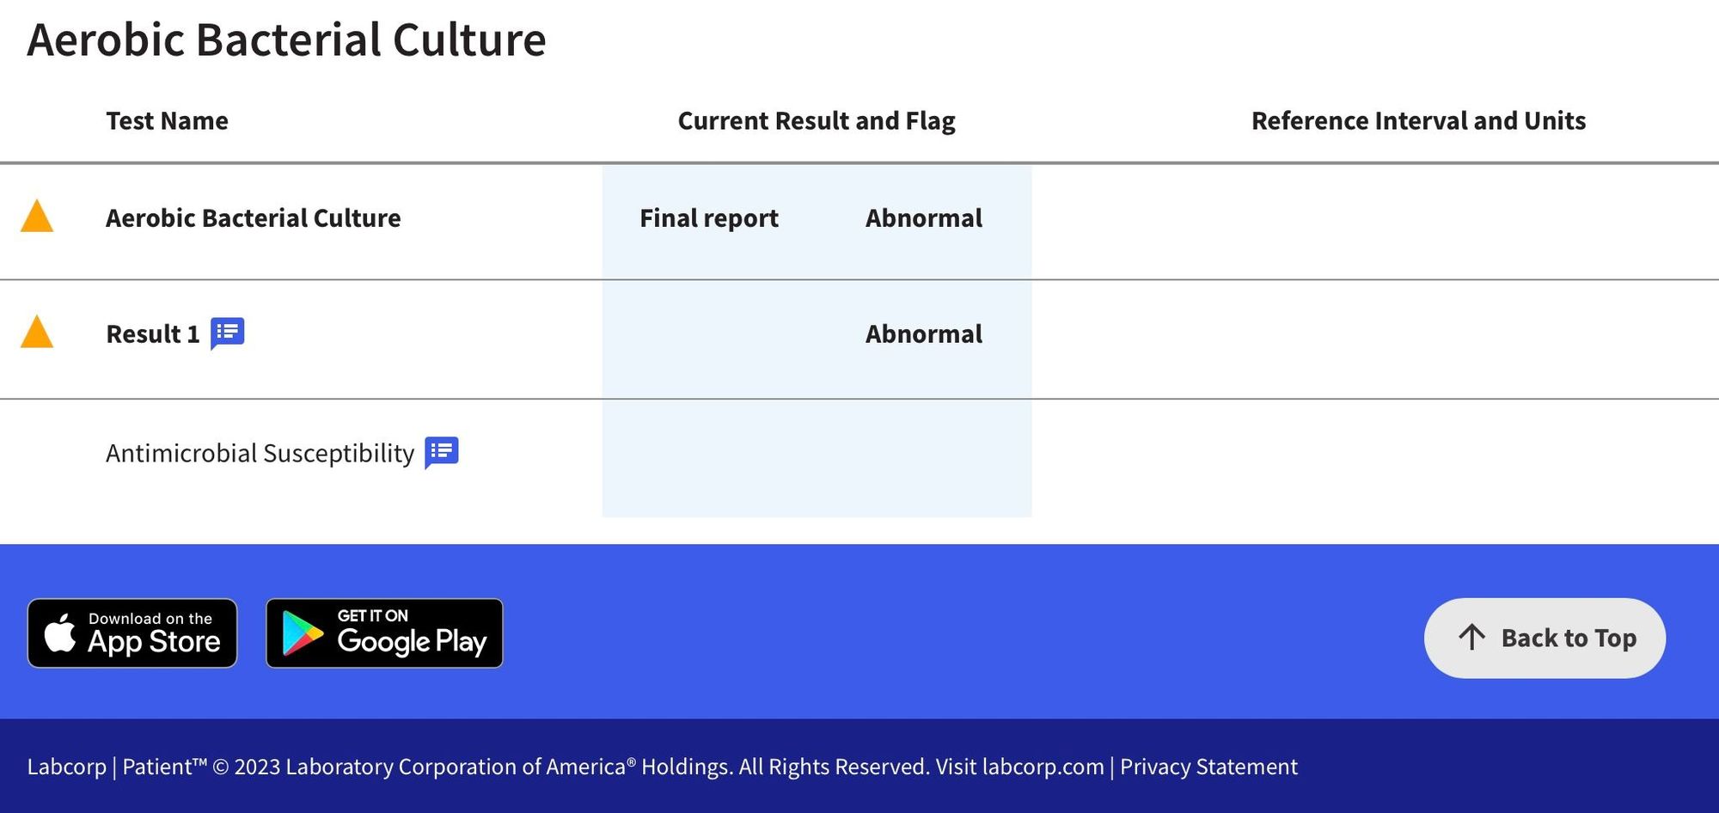Click orange warning triangle beside Aerobic Bacterial Culture row
1719x813 pixels.
[37, 217]
